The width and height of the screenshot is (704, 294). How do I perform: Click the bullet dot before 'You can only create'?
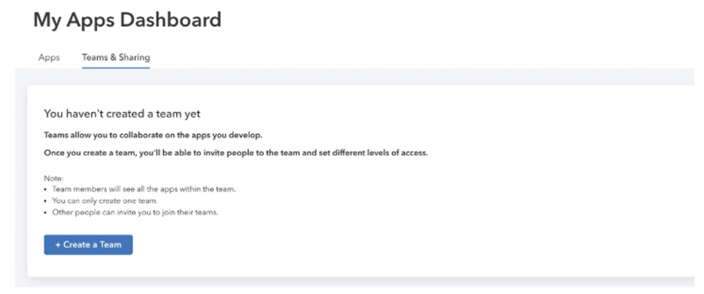pyautogui.click(x=46, y=201)
